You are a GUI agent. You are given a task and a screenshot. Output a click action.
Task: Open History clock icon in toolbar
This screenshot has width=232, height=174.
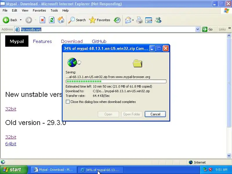click(117, 20)
